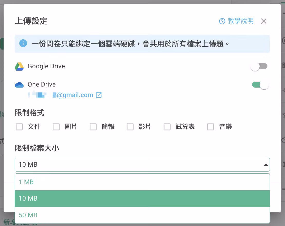Check the 音樂 format checkbox

[x=211, y=127]
